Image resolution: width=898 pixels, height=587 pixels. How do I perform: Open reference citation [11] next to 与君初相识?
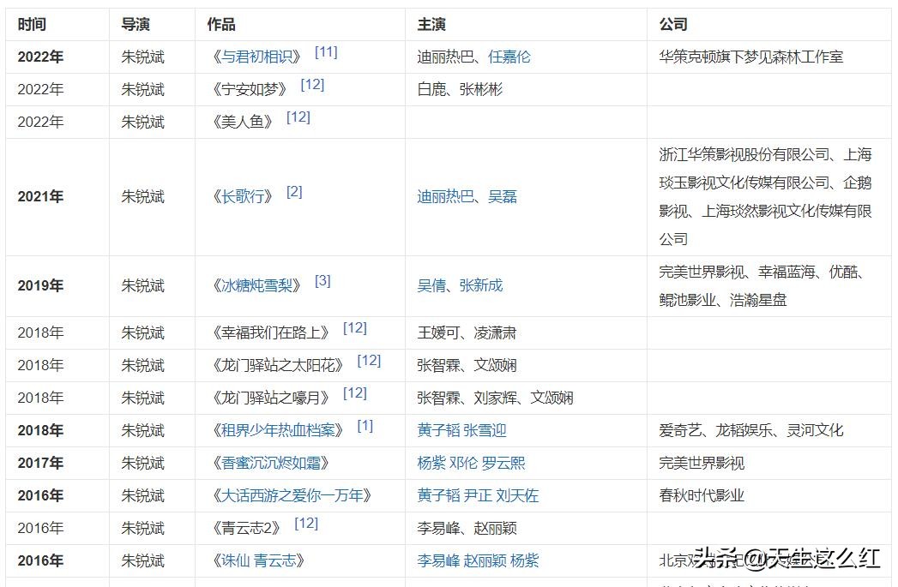(325, 51)
